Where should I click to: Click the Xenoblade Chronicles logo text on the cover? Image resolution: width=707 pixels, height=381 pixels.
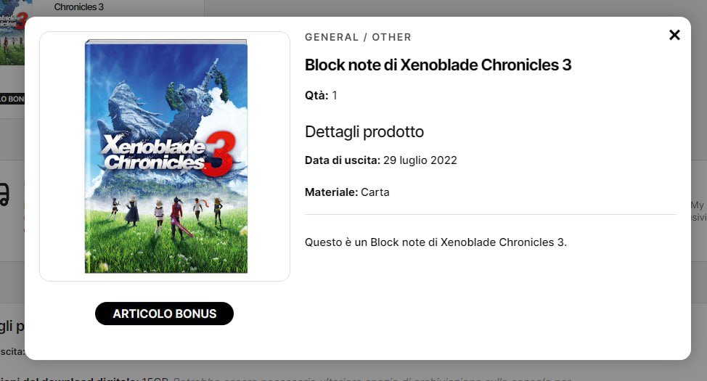click(x=152, y=152)
